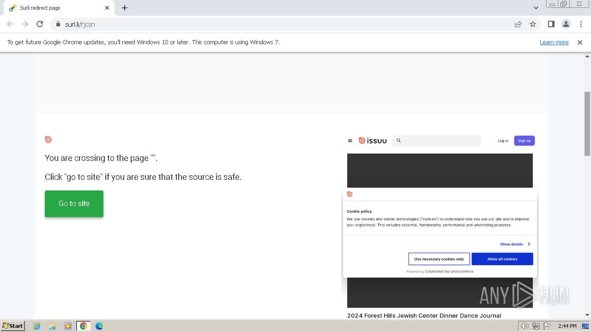
Task: Click 2024 Forest Hills Jewish Center title
Action: tap(424, 315)
